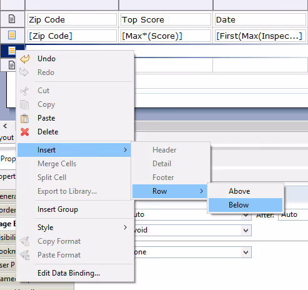Select the [First(Max(Inspec...] cell
The image size is (308, 290).
pyautogui.click(x=260, y=36)
